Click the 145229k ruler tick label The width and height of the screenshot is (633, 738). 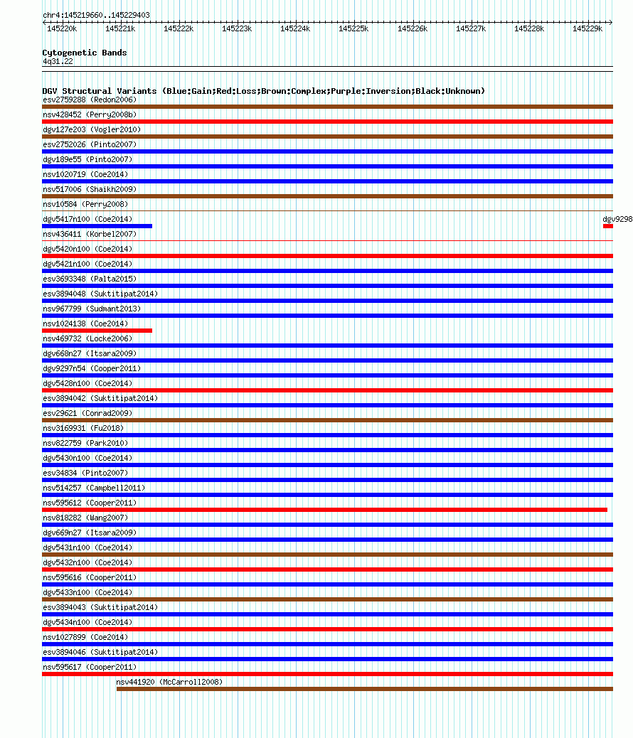coord(587,28)
